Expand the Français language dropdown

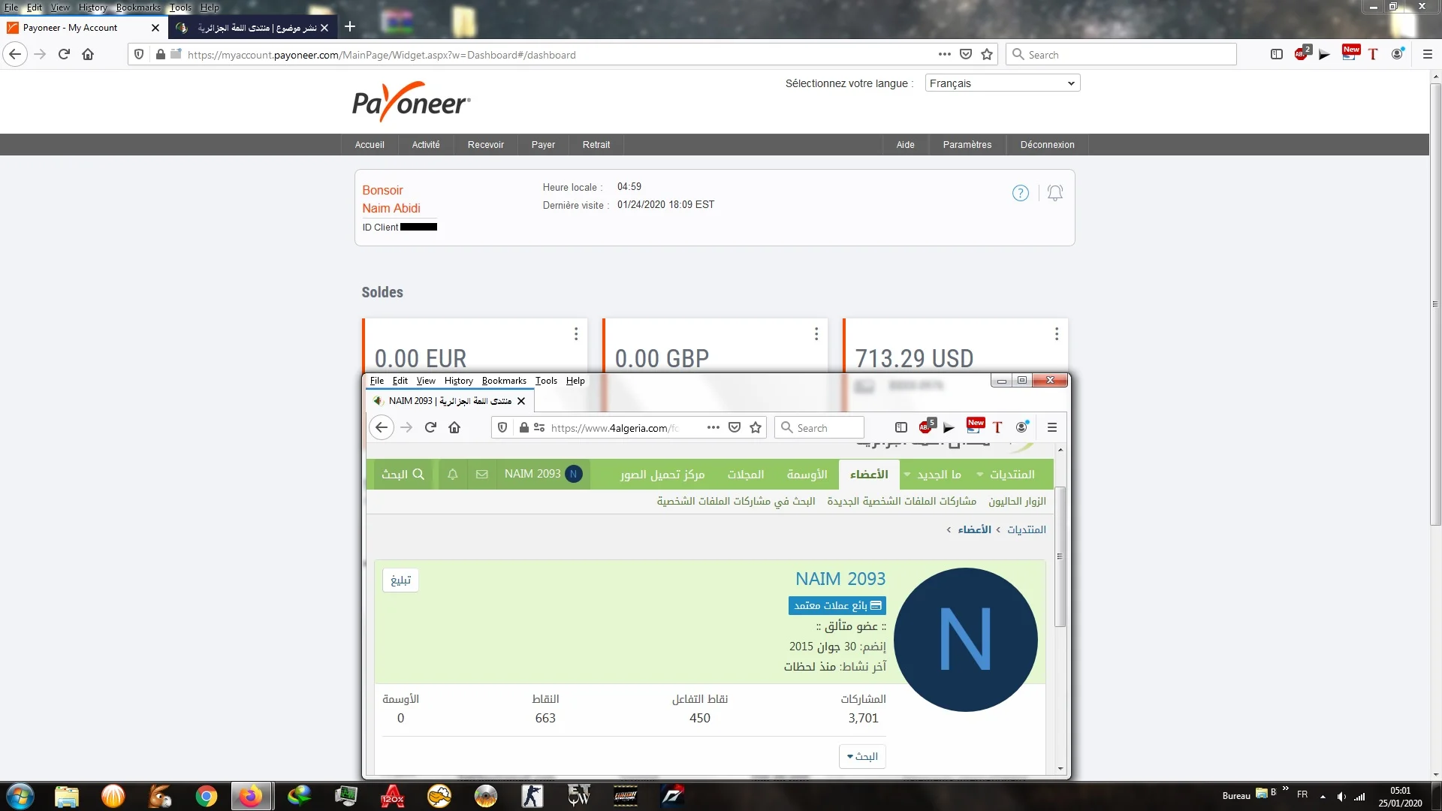click(1003, 83)
